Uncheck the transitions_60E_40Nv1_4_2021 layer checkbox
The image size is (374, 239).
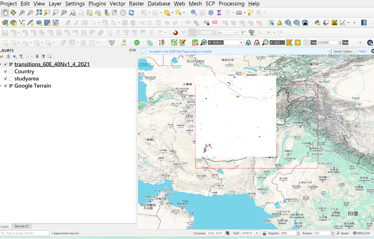pyautogui.click(x=5, y=64)
